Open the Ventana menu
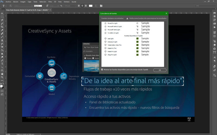 [66, 2]
